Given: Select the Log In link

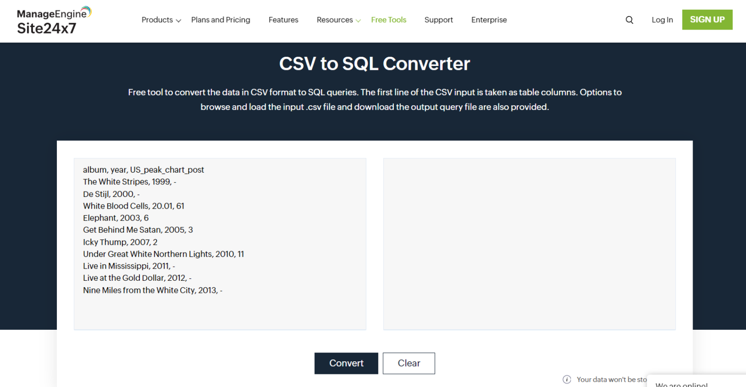Looking at the screenshot, I should [x=662, y=20].
